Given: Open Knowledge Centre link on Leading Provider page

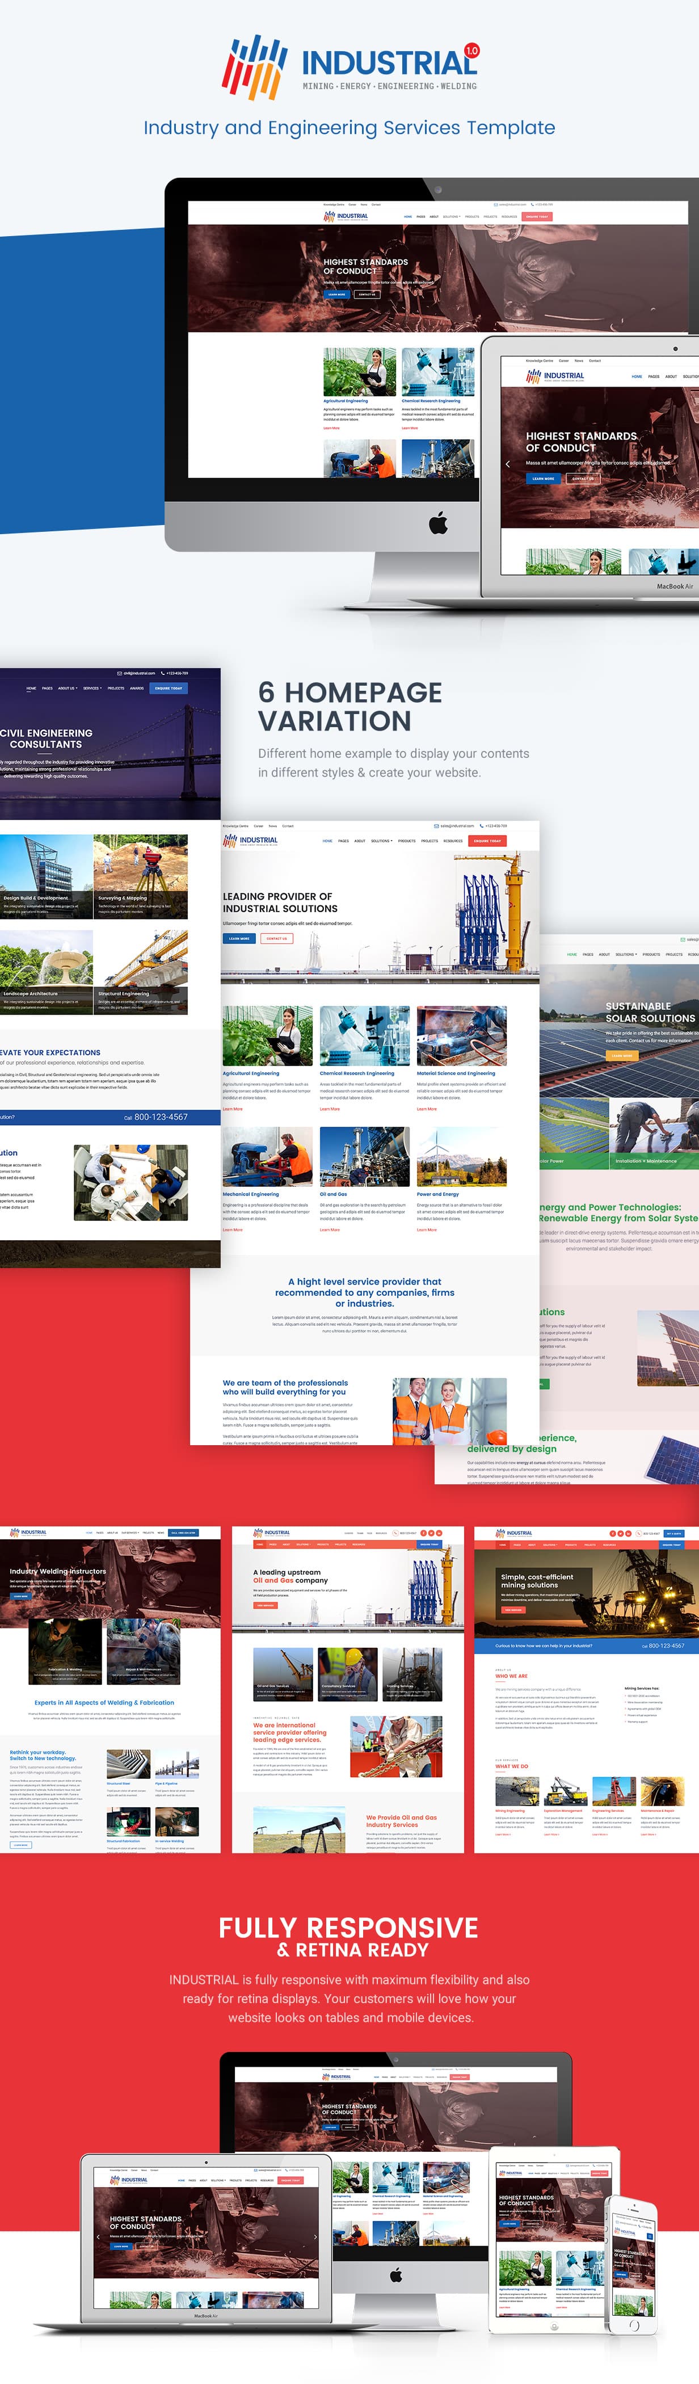Looking at the screenshot, I should [x=237, y=825].
